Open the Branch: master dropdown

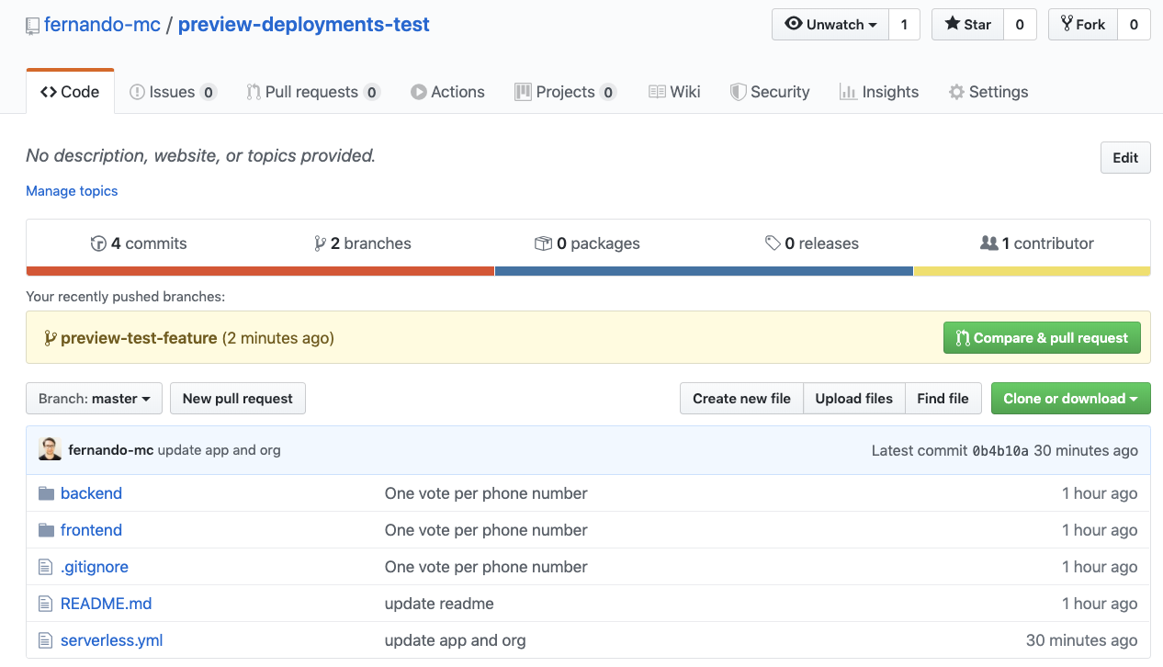pyautogui.click(x=94, y=398)
